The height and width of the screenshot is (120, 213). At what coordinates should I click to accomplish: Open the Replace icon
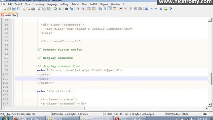(71, 9)
